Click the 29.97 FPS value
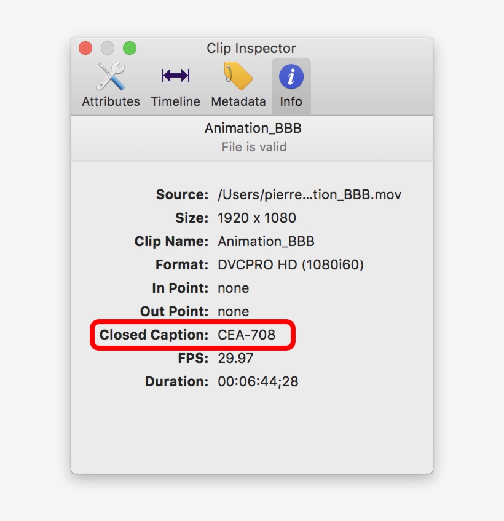 pos(235,359)
